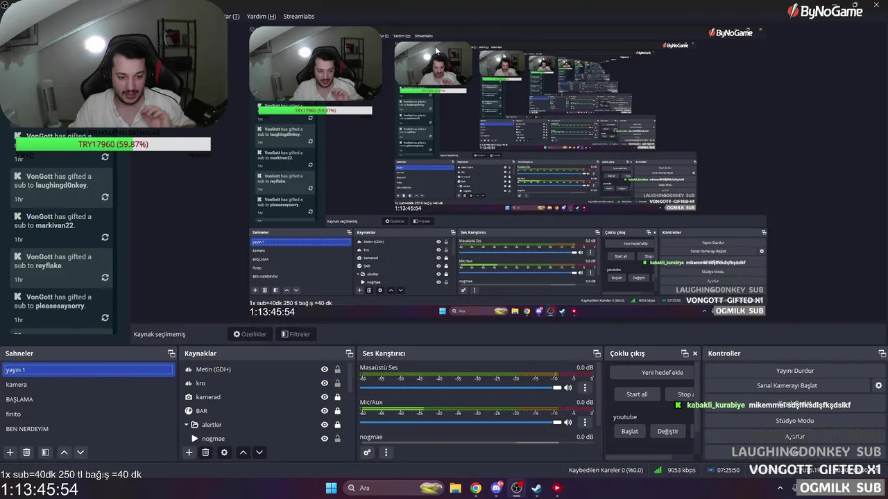888x499 pixels.
Task: Show hidden system tray icons
Action: [x=780, y=488]
